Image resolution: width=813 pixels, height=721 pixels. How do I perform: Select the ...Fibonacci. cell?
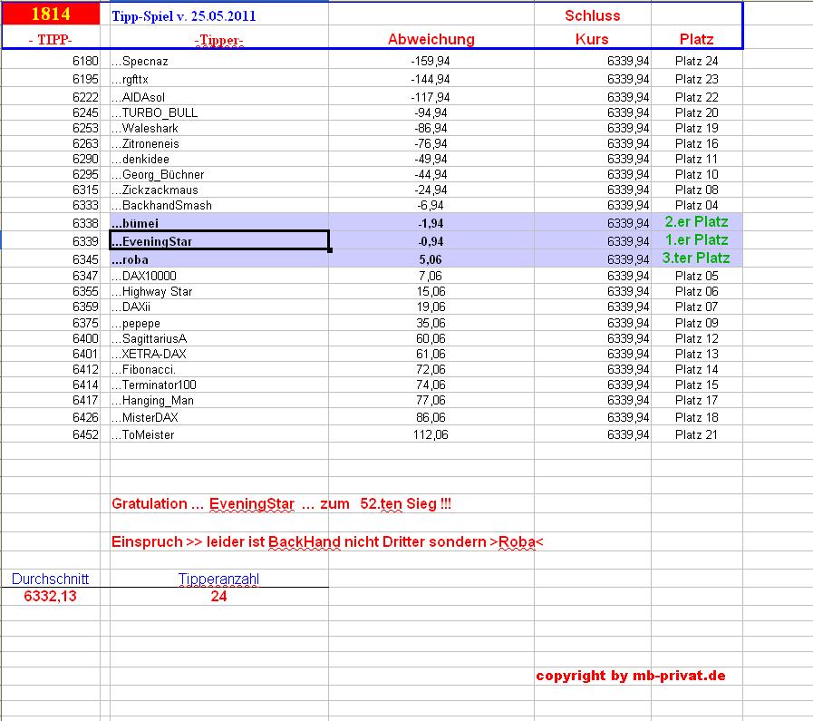click(x=218, y=370)
